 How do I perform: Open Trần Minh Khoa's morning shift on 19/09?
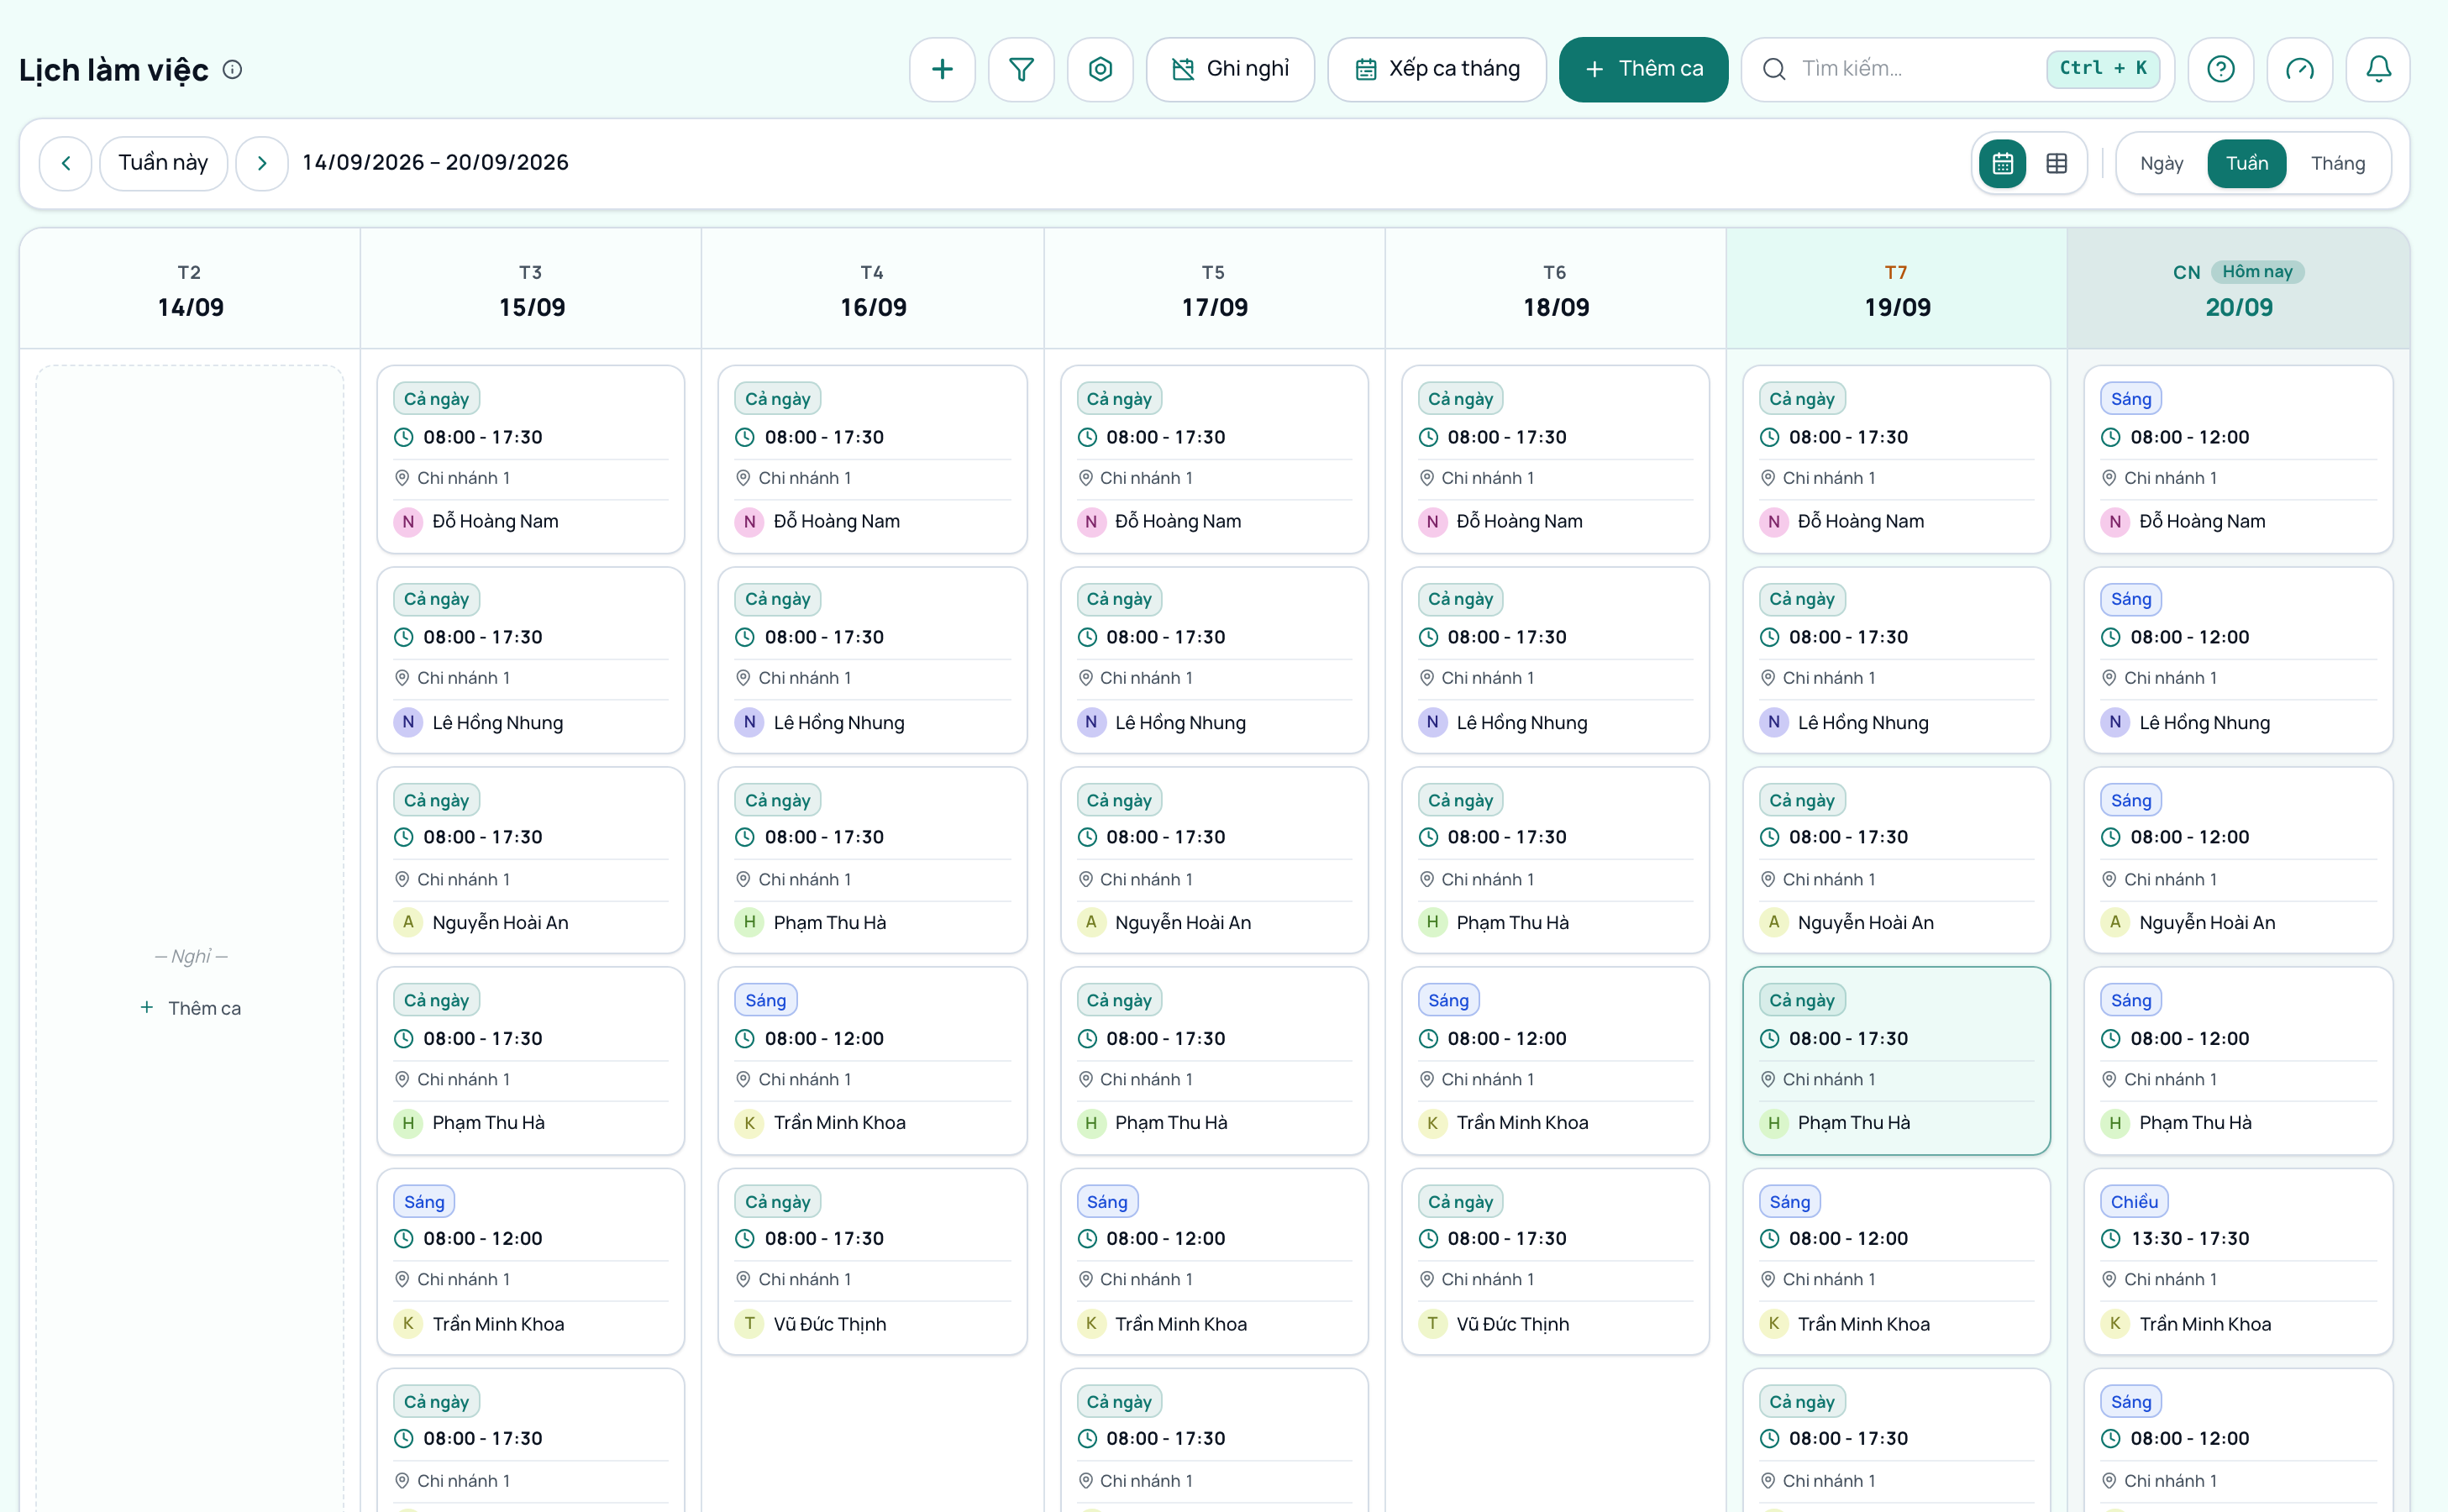click(x=1896, y=1261)
